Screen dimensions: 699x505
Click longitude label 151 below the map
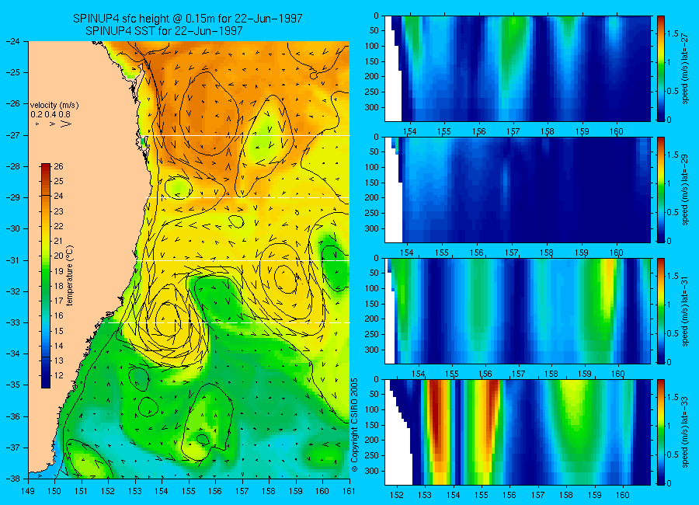tap(82, 491)
